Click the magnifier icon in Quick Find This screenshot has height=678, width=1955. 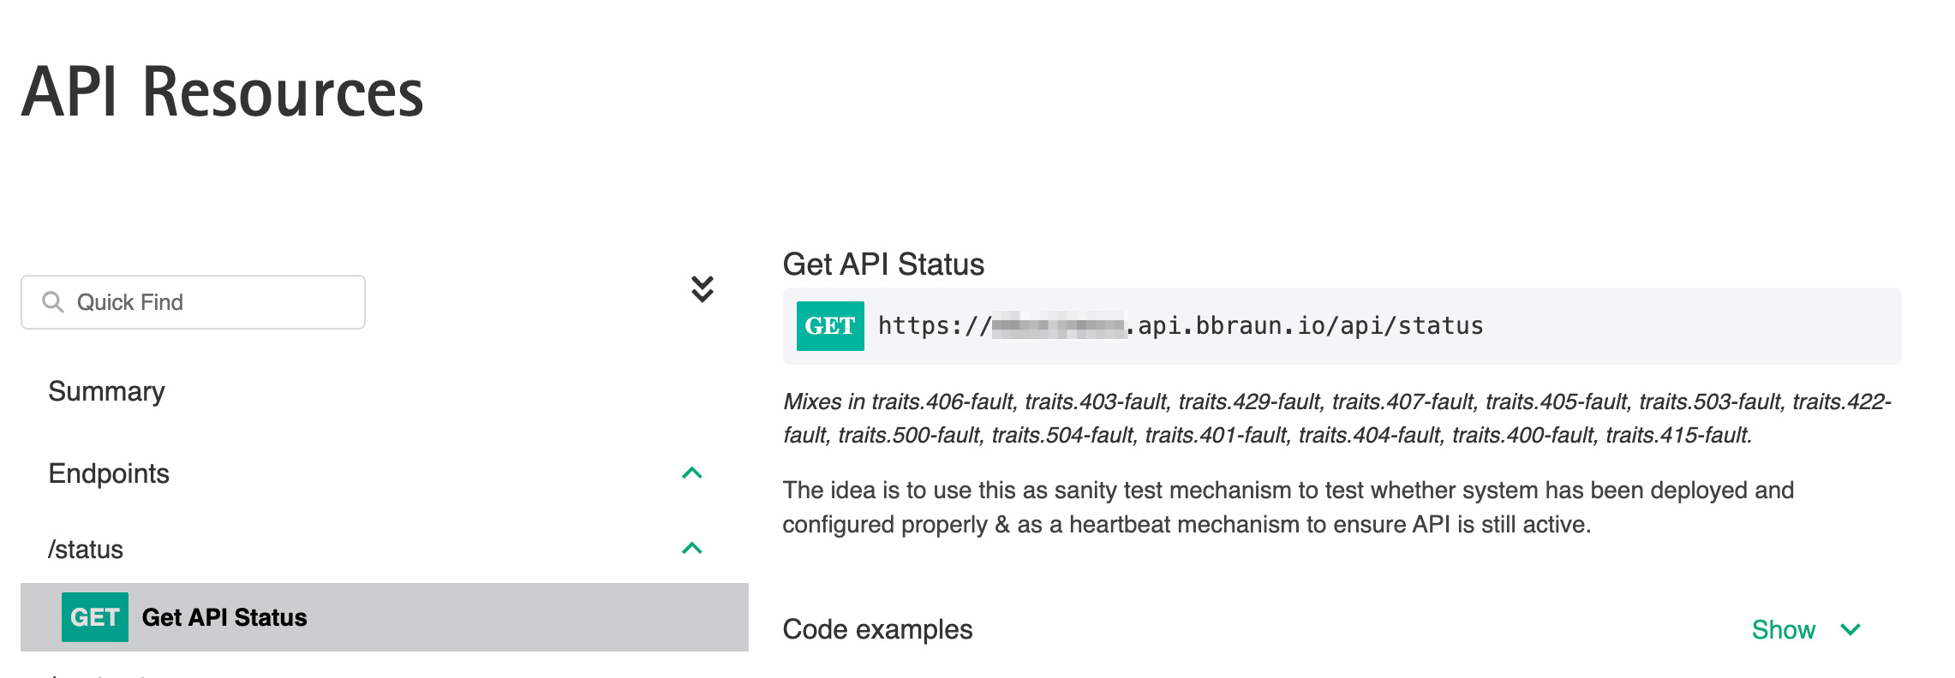click(53, 302)
